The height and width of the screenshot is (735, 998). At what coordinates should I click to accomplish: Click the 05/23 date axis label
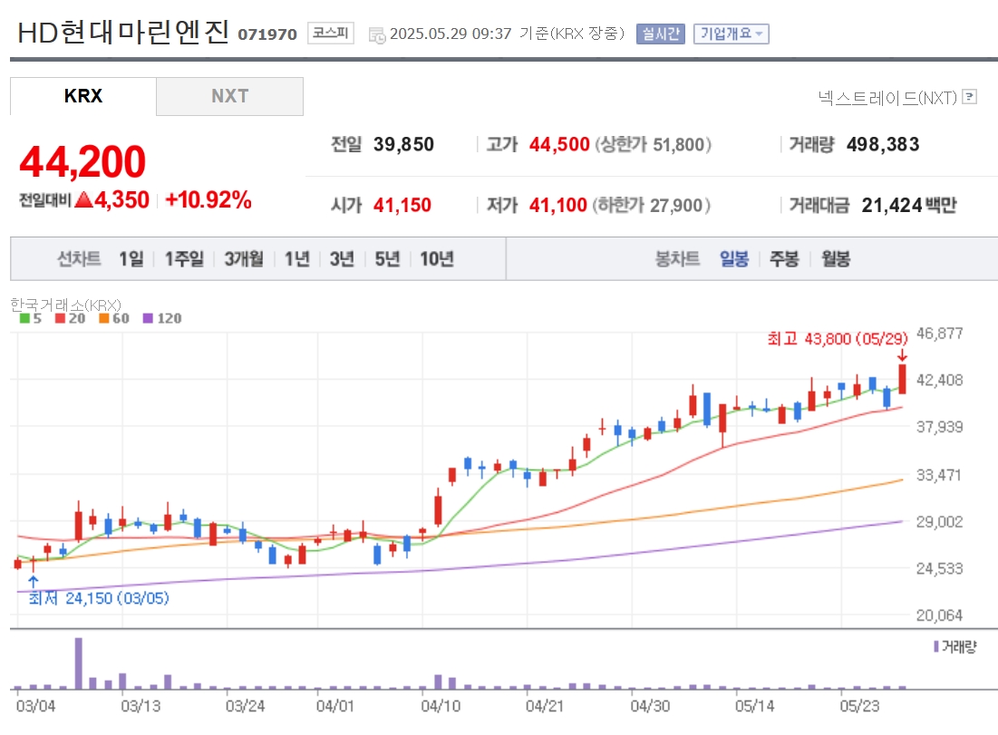click(859, 706)
